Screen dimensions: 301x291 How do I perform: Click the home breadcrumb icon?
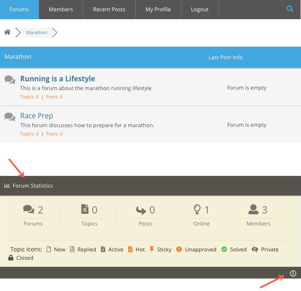point(7,32)
